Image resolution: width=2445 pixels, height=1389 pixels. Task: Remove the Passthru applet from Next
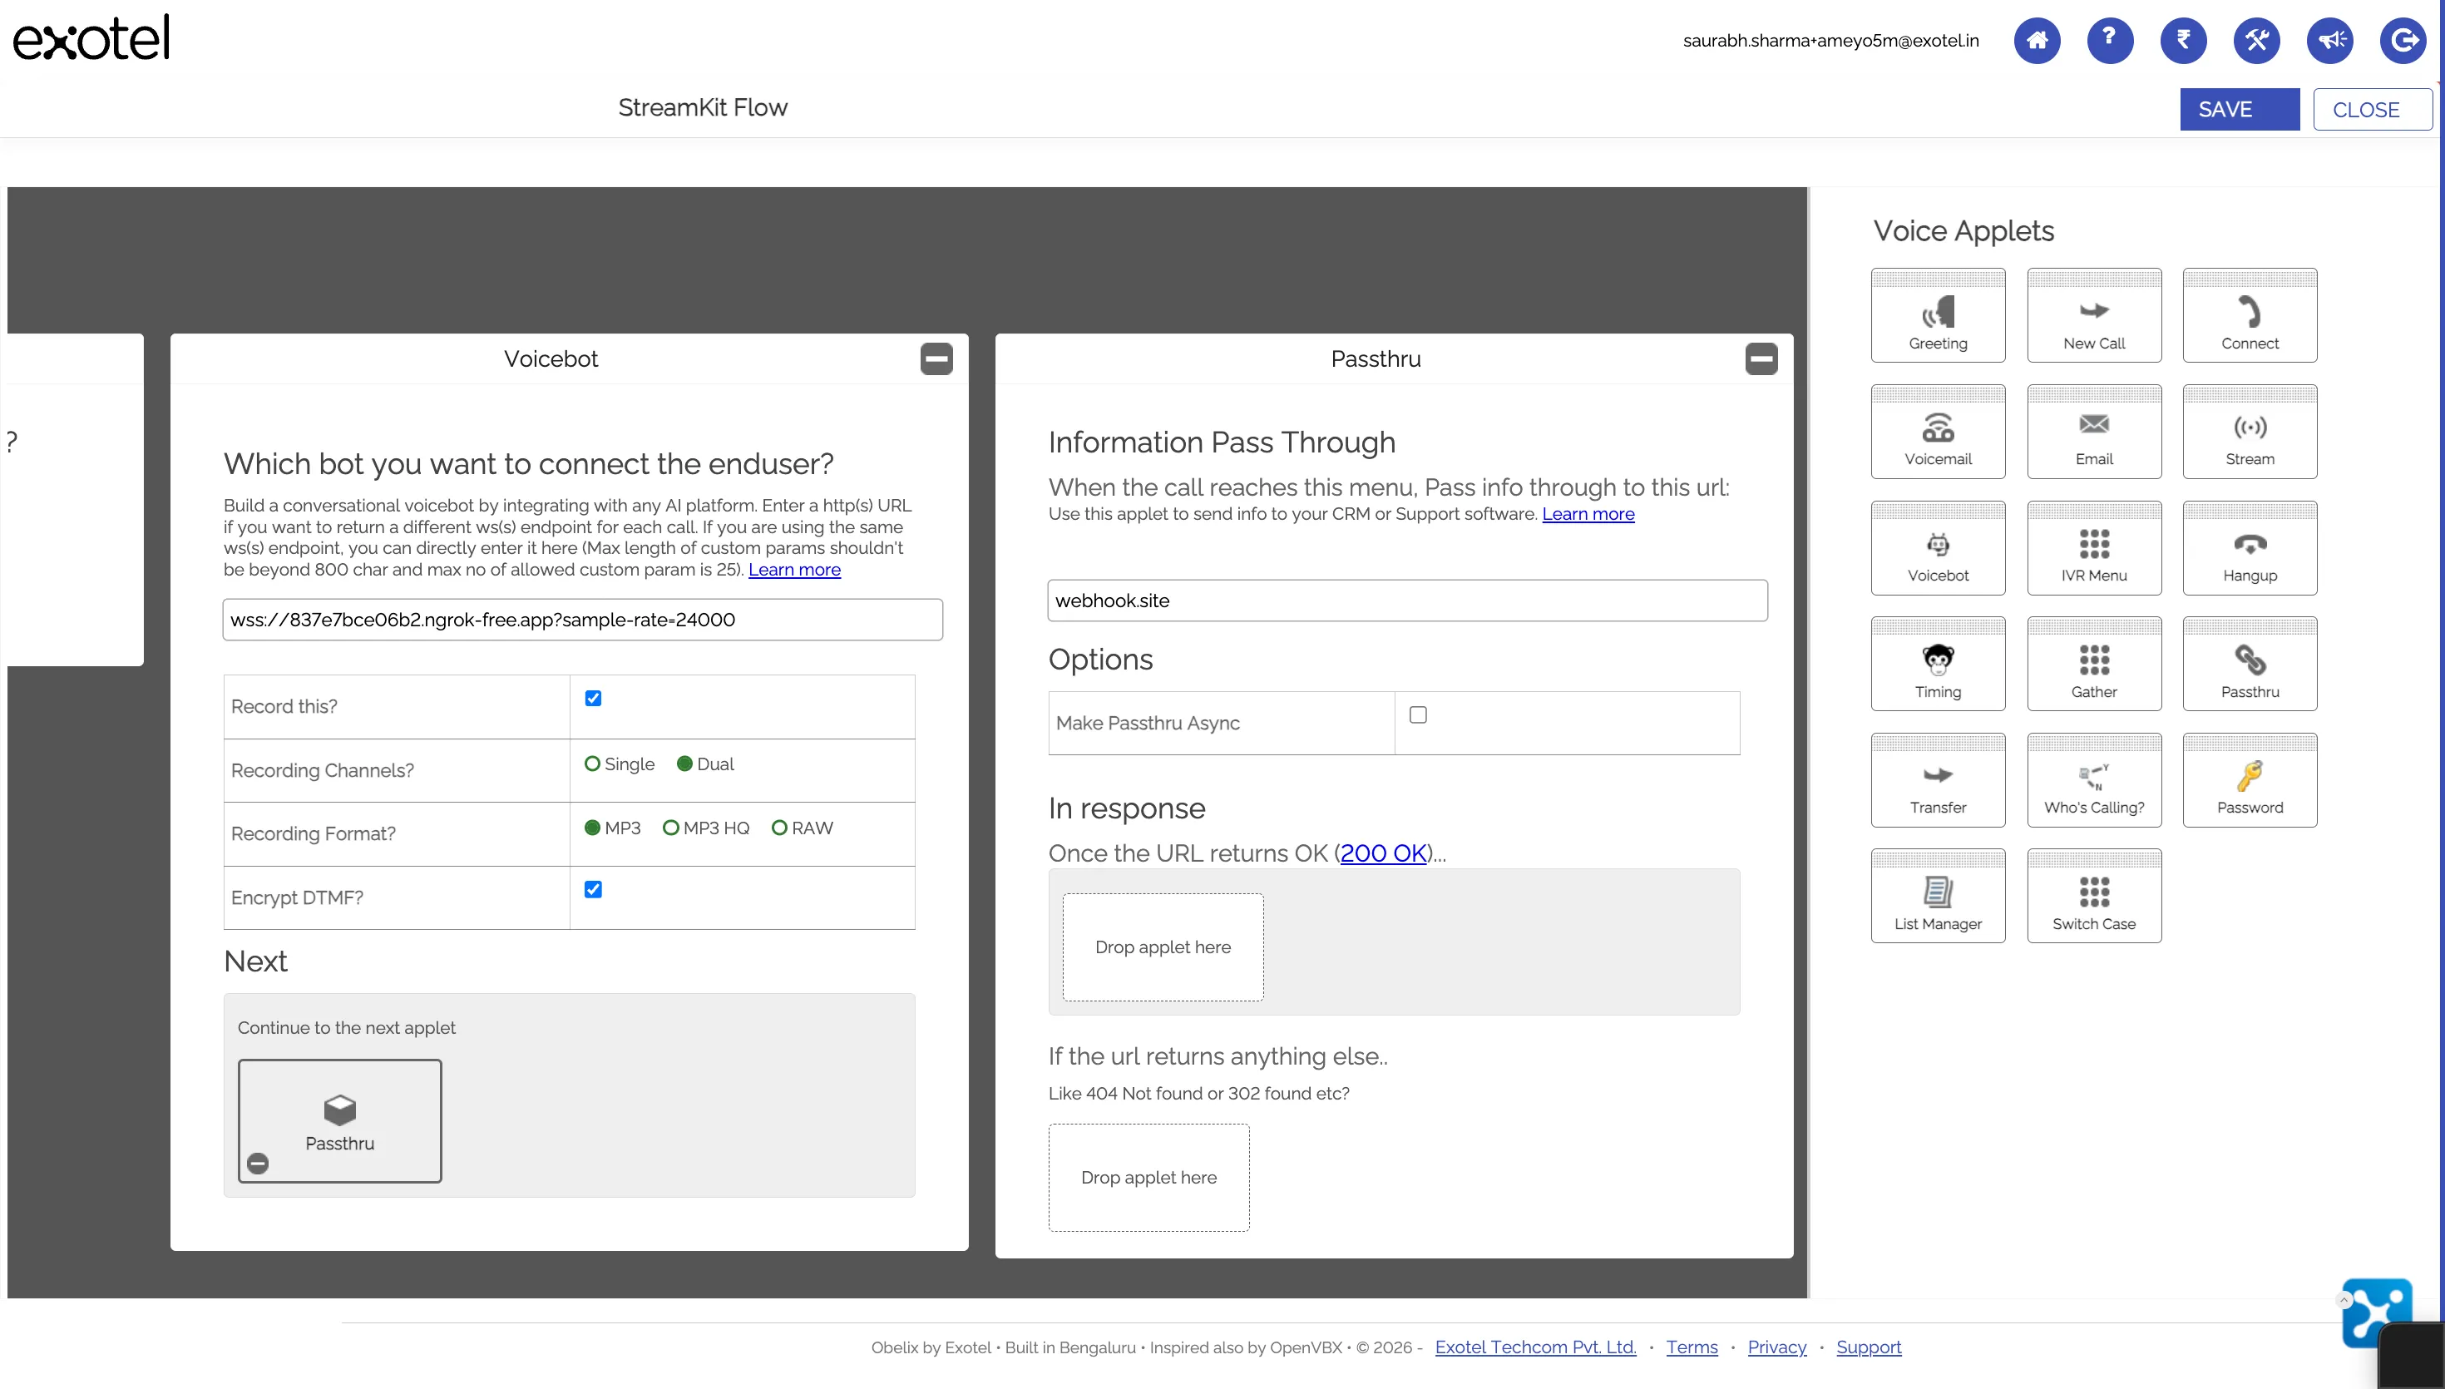coord(258,1163)
